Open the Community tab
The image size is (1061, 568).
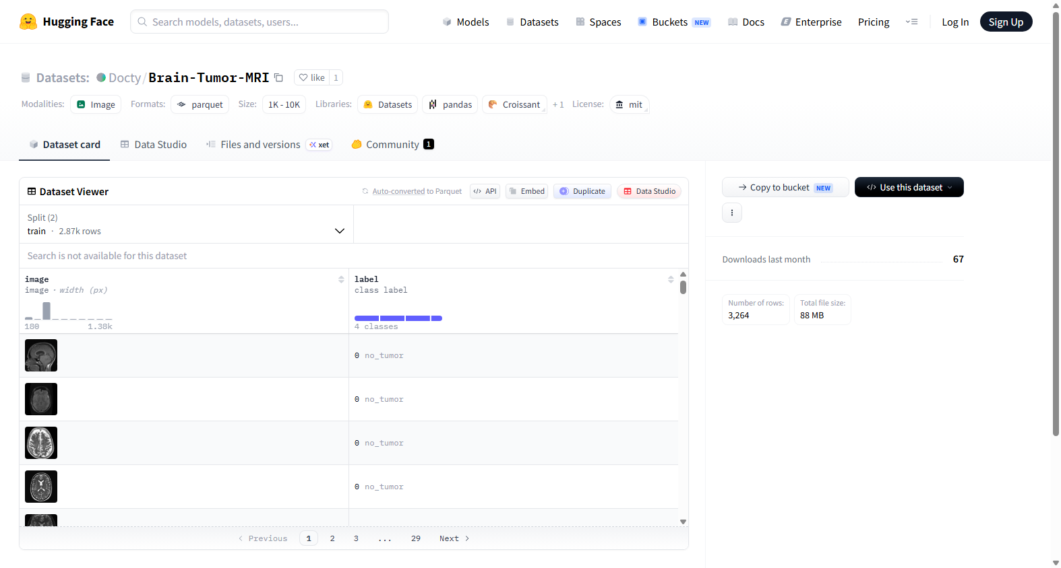click(x=393, y=144)
